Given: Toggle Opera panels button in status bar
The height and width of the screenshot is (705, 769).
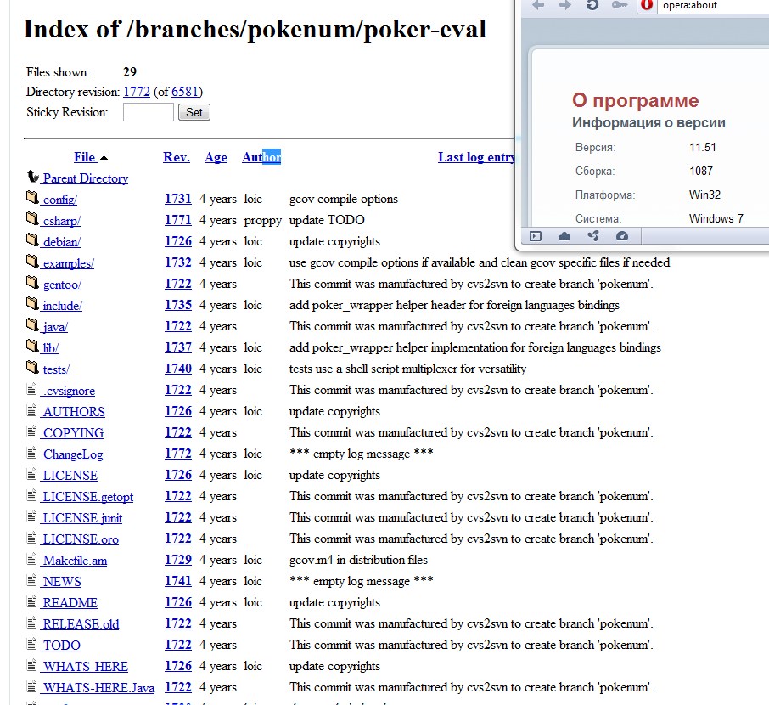Looking at the screenshot, I should 536,236.
